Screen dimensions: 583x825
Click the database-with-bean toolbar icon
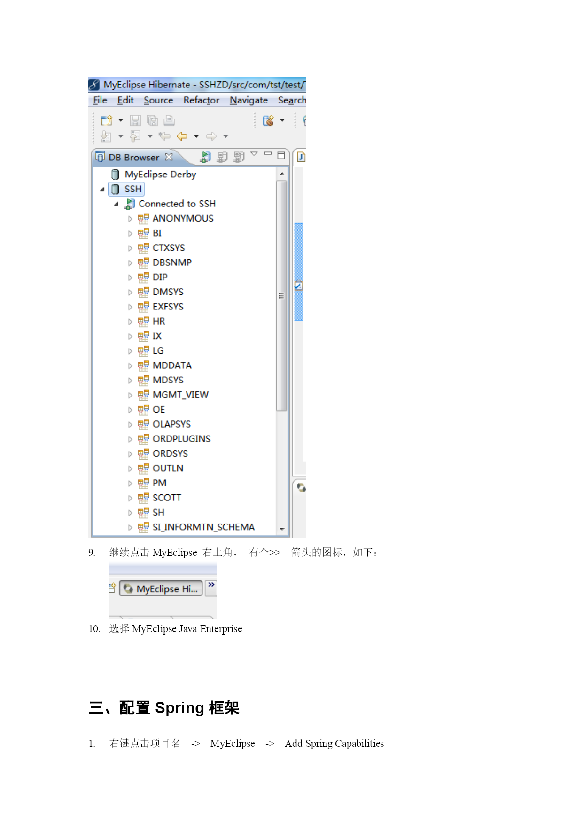click(268, 120)
